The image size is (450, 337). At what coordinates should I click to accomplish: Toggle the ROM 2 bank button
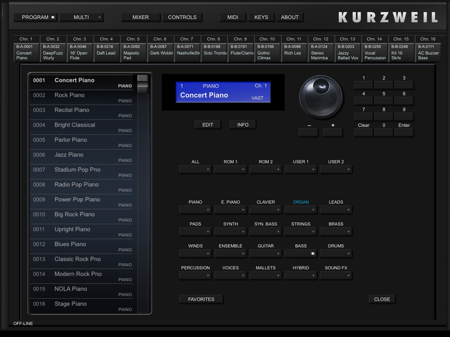(x=266, y=169)
